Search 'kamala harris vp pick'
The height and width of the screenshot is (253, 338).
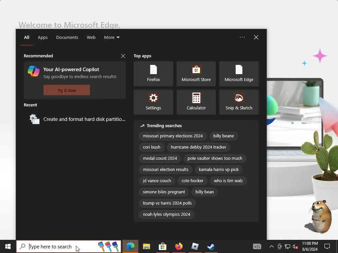pos(219,170)
